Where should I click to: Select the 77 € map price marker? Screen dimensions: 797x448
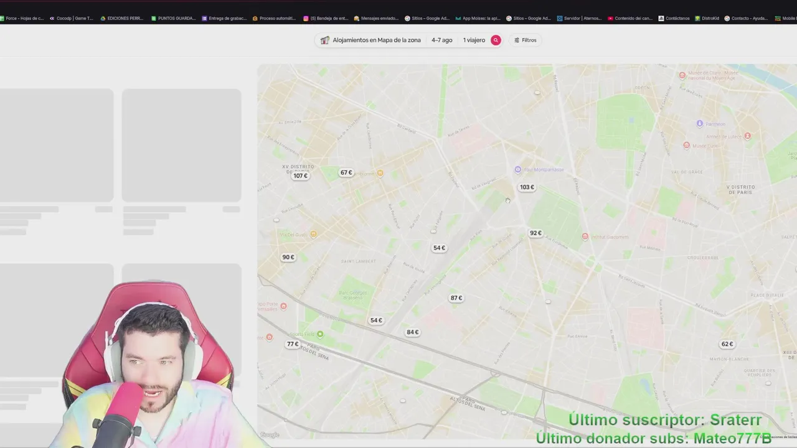[x=293, y=344]
